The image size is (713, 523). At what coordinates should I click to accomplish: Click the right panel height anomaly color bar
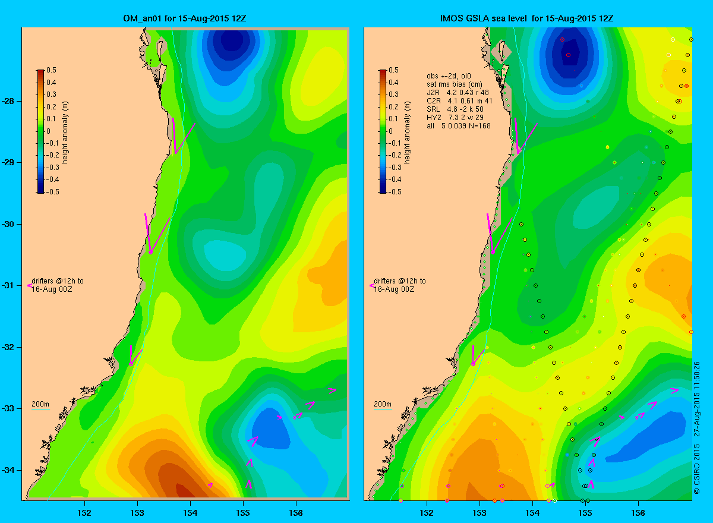(x=383, y=131)
